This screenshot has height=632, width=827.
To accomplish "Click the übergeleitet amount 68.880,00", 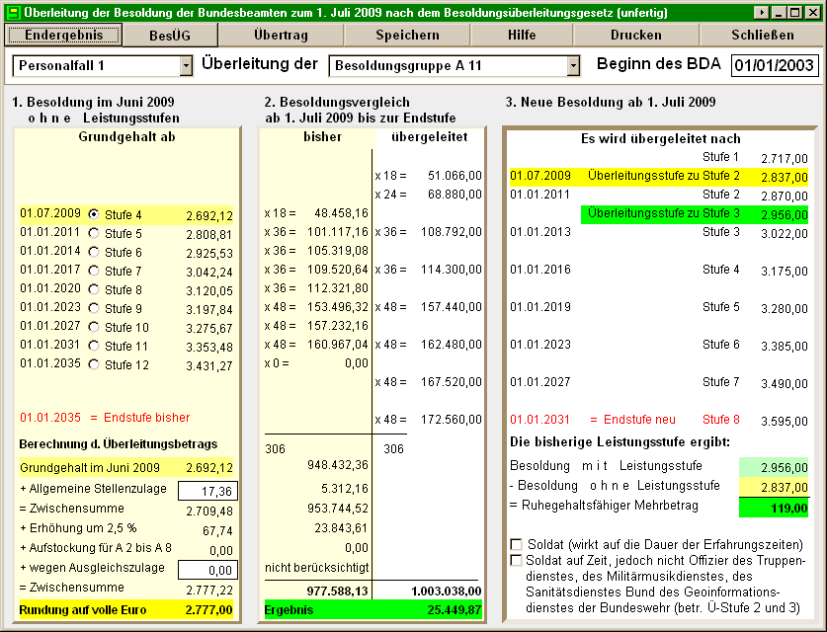I will point(455,195).
